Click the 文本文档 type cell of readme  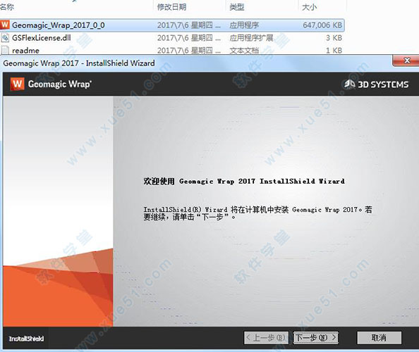[244, 50]
